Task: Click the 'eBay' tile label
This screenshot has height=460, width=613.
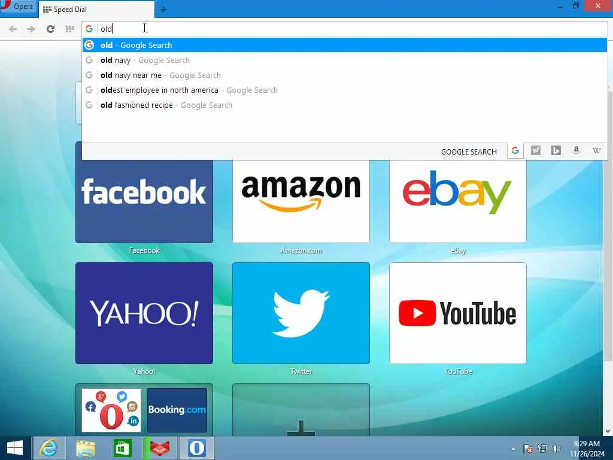Action: 458,250
